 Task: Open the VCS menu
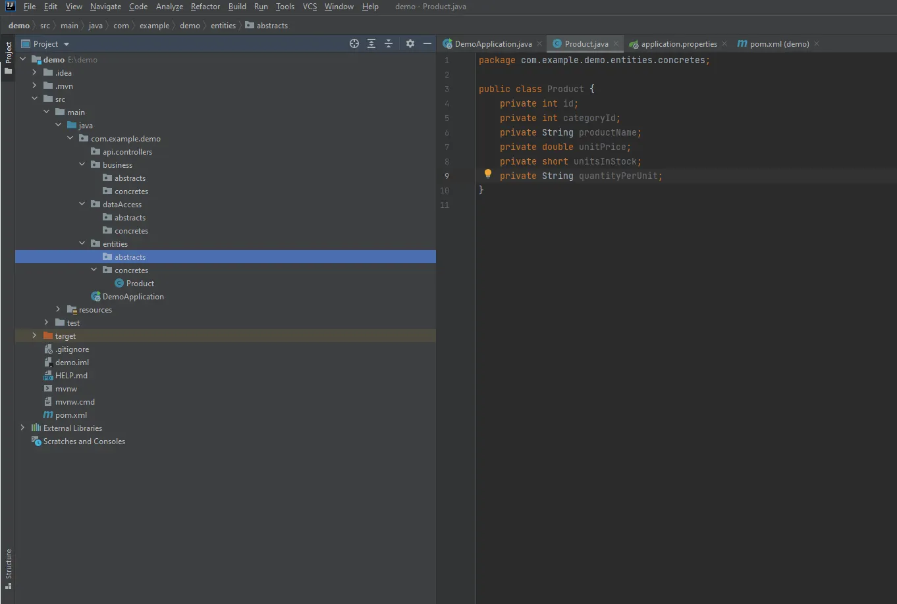tap(310, 7)
